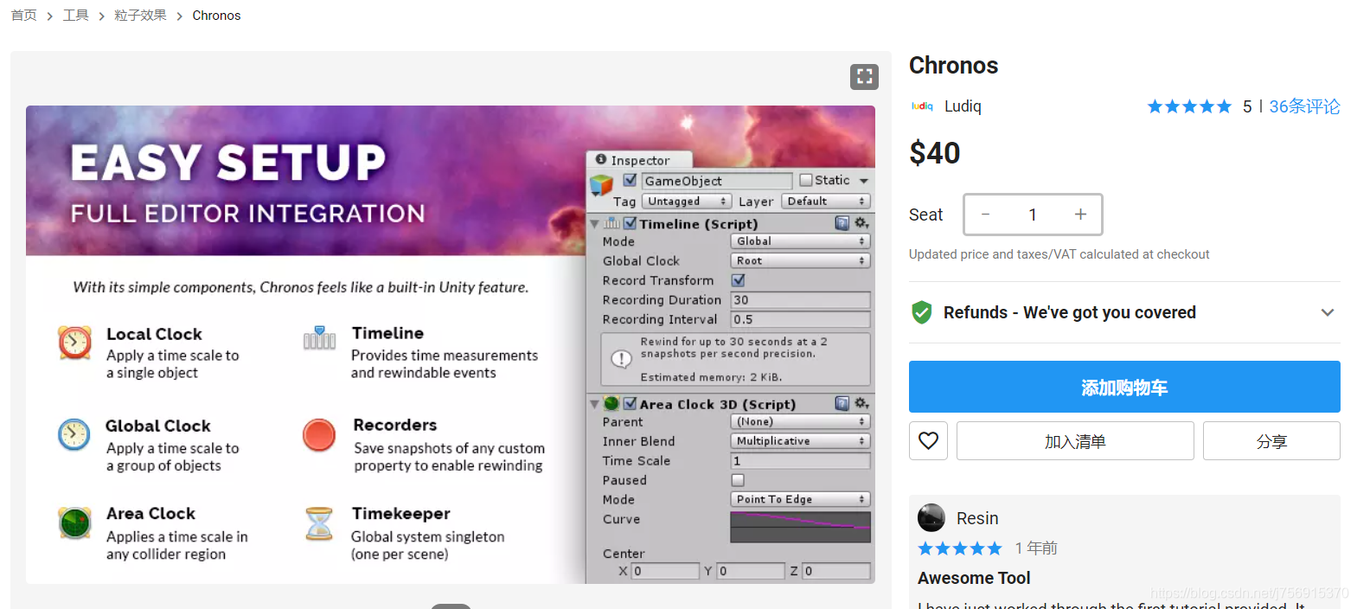Image resolution: width=1357 pixels, height=609 pixels.
Task: Click Center Z value field
Action: [x=835, y=571]
